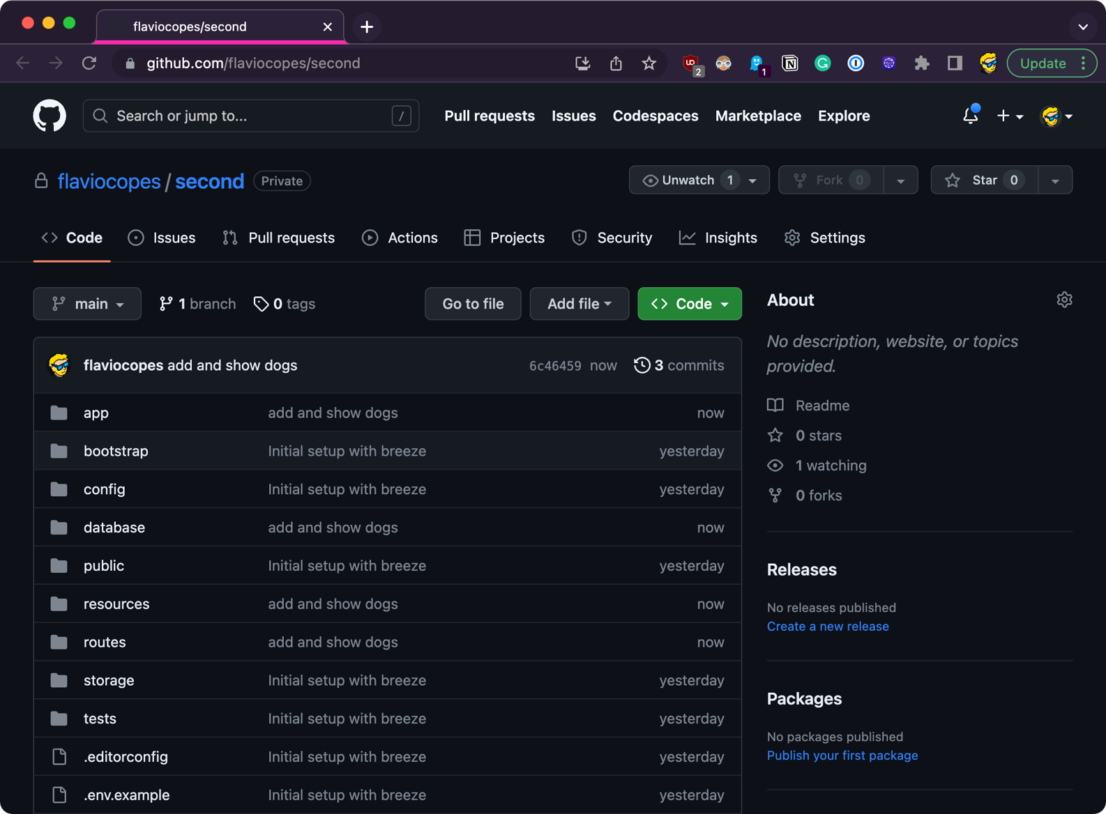Image resolution: width=1106 pixels, height=814 pixels.
Task: Follow the Create a new release link
Action: 827,626
